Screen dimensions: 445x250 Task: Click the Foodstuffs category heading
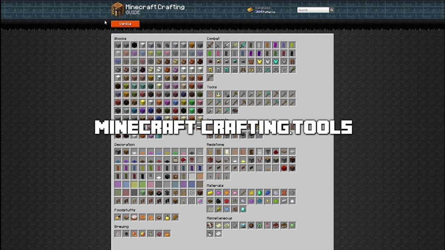coord(125,210)
